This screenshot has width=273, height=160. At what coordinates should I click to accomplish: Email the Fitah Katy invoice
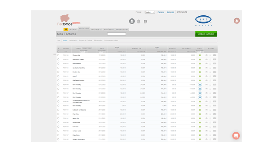pos(215,114)
